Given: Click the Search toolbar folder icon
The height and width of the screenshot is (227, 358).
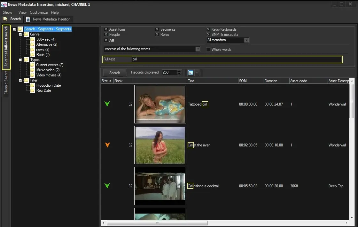Looking at the screenshot, I should click(5, 19).
